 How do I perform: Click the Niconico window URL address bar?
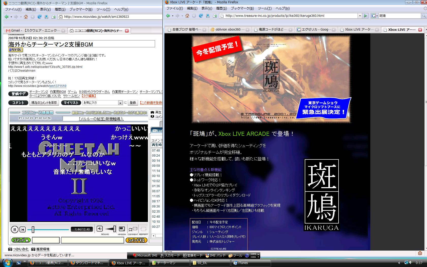tap(110, 17)
